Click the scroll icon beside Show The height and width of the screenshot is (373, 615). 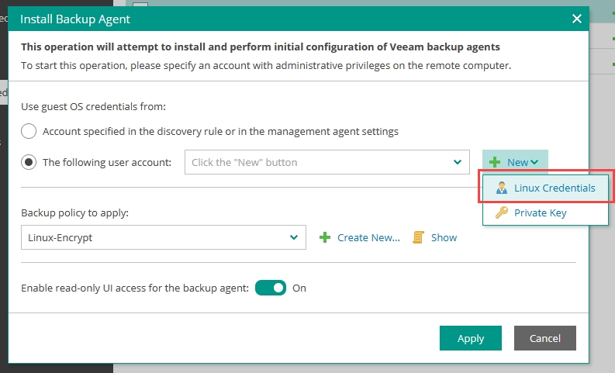(x=419, y=237)
